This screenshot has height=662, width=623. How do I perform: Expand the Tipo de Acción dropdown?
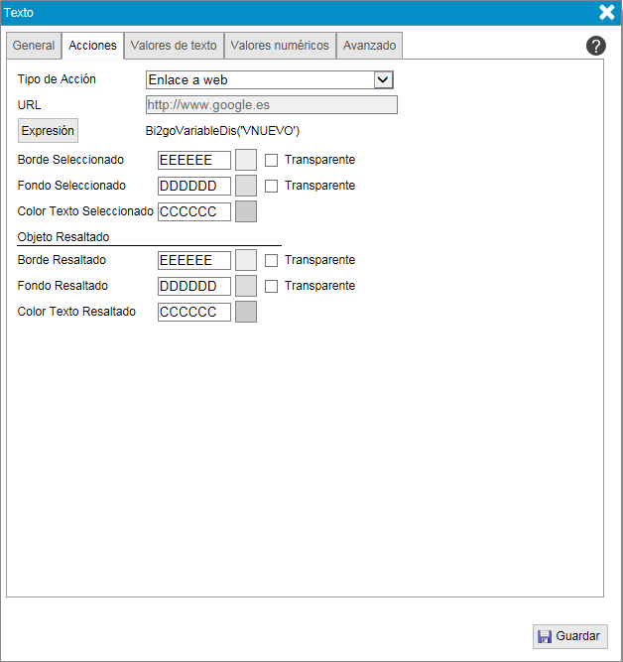click(x=384, y=80)
